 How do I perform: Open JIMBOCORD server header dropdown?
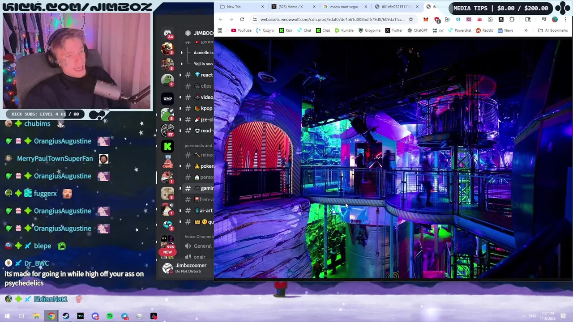[200, 33]
